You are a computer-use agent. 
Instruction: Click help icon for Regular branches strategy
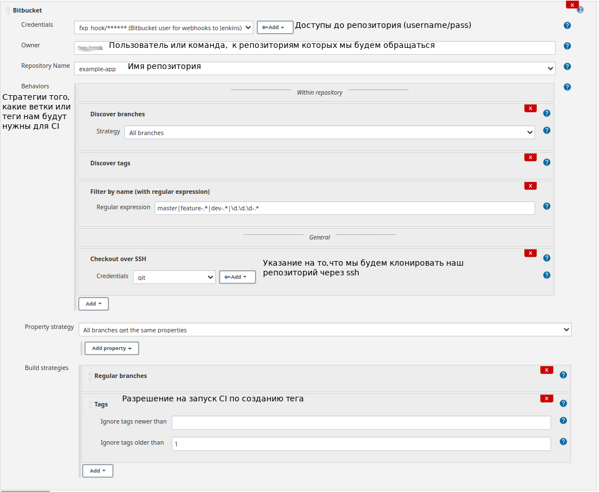[563, 375]
